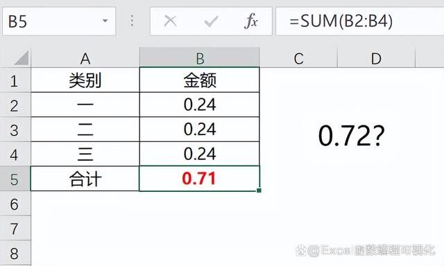Image resolution: width=444 pixels, height=266 pixels.
Task: Click cell A4 containing 三
Action: (x=85, y=154)
